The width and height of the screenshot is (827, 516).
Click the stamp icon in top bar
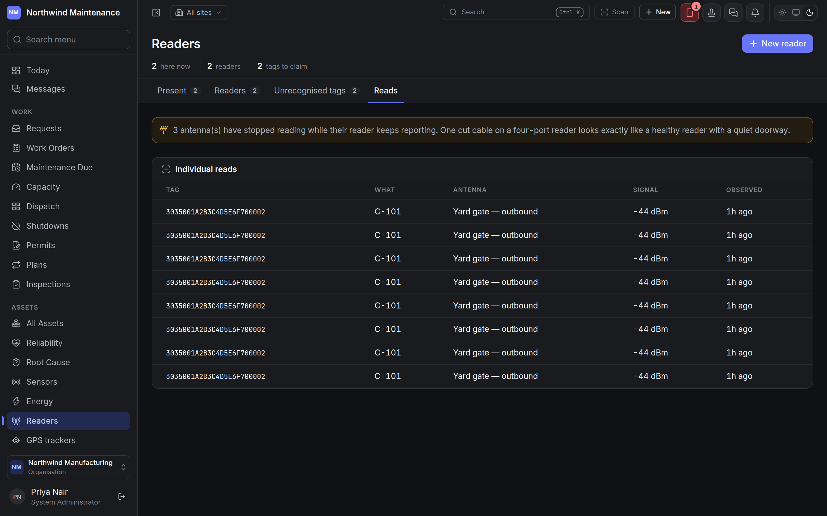pyautogui.click(x=712, y=13)
